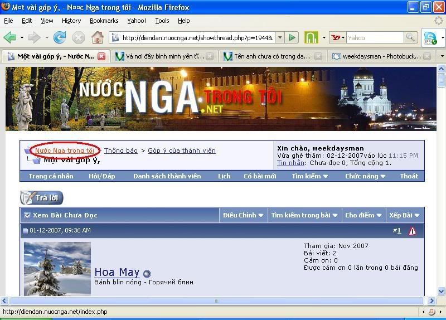Click the green Go arrow beside address bar
Image resolution: width=446 pixels, height=320 pixels.
292,37
